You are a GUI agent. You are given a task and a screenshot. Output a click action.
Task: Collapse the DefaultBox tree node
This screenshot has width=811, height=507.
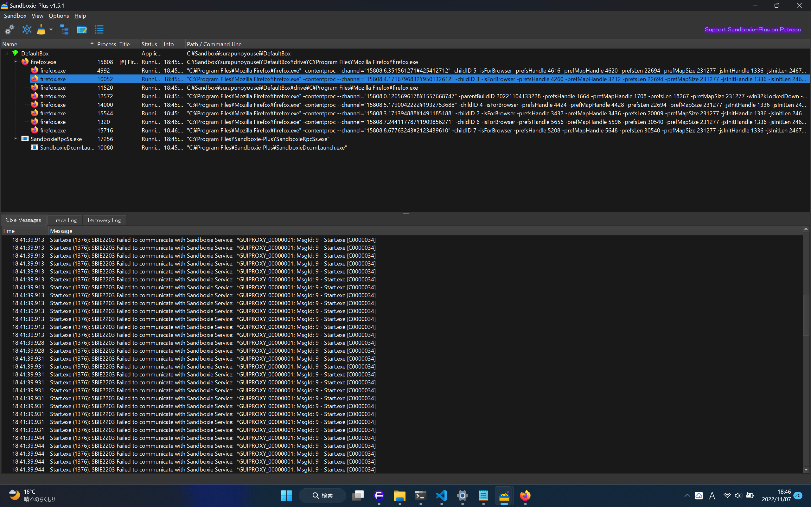tap(6, 53)
